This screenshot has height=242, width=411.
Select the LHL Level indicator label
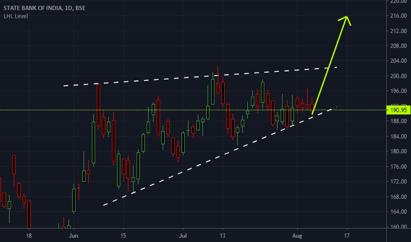click(x=16, y=16)
